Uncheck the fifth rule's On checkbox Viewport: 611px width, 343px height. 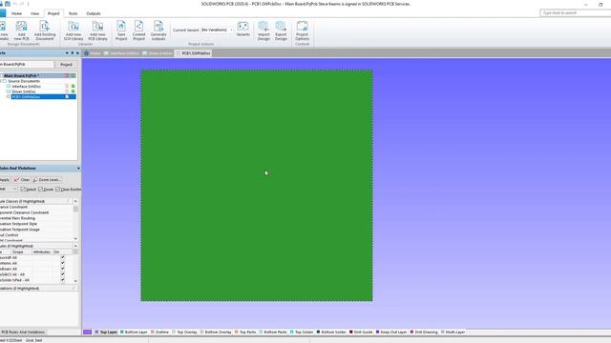[x=63, y=279]
